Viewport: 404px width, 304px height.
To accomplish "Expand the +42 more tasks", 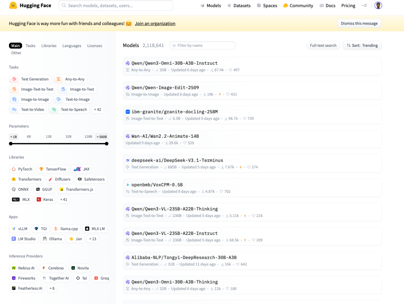I will tap(97, 109).
